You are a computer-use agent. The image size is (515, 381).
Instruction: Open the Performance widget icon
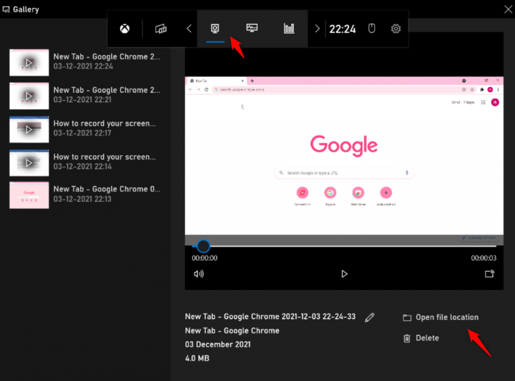tap(252, 28)
